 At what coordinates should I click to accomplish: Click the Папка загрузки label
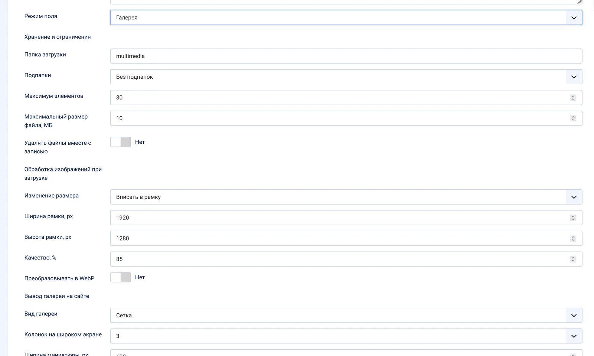[45, 55]
